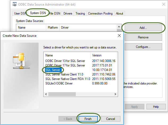Click the driver list left scroll arrow
The height and width of the screenshot is (125, 168).
pyautogui.click(x=46, y=94)
